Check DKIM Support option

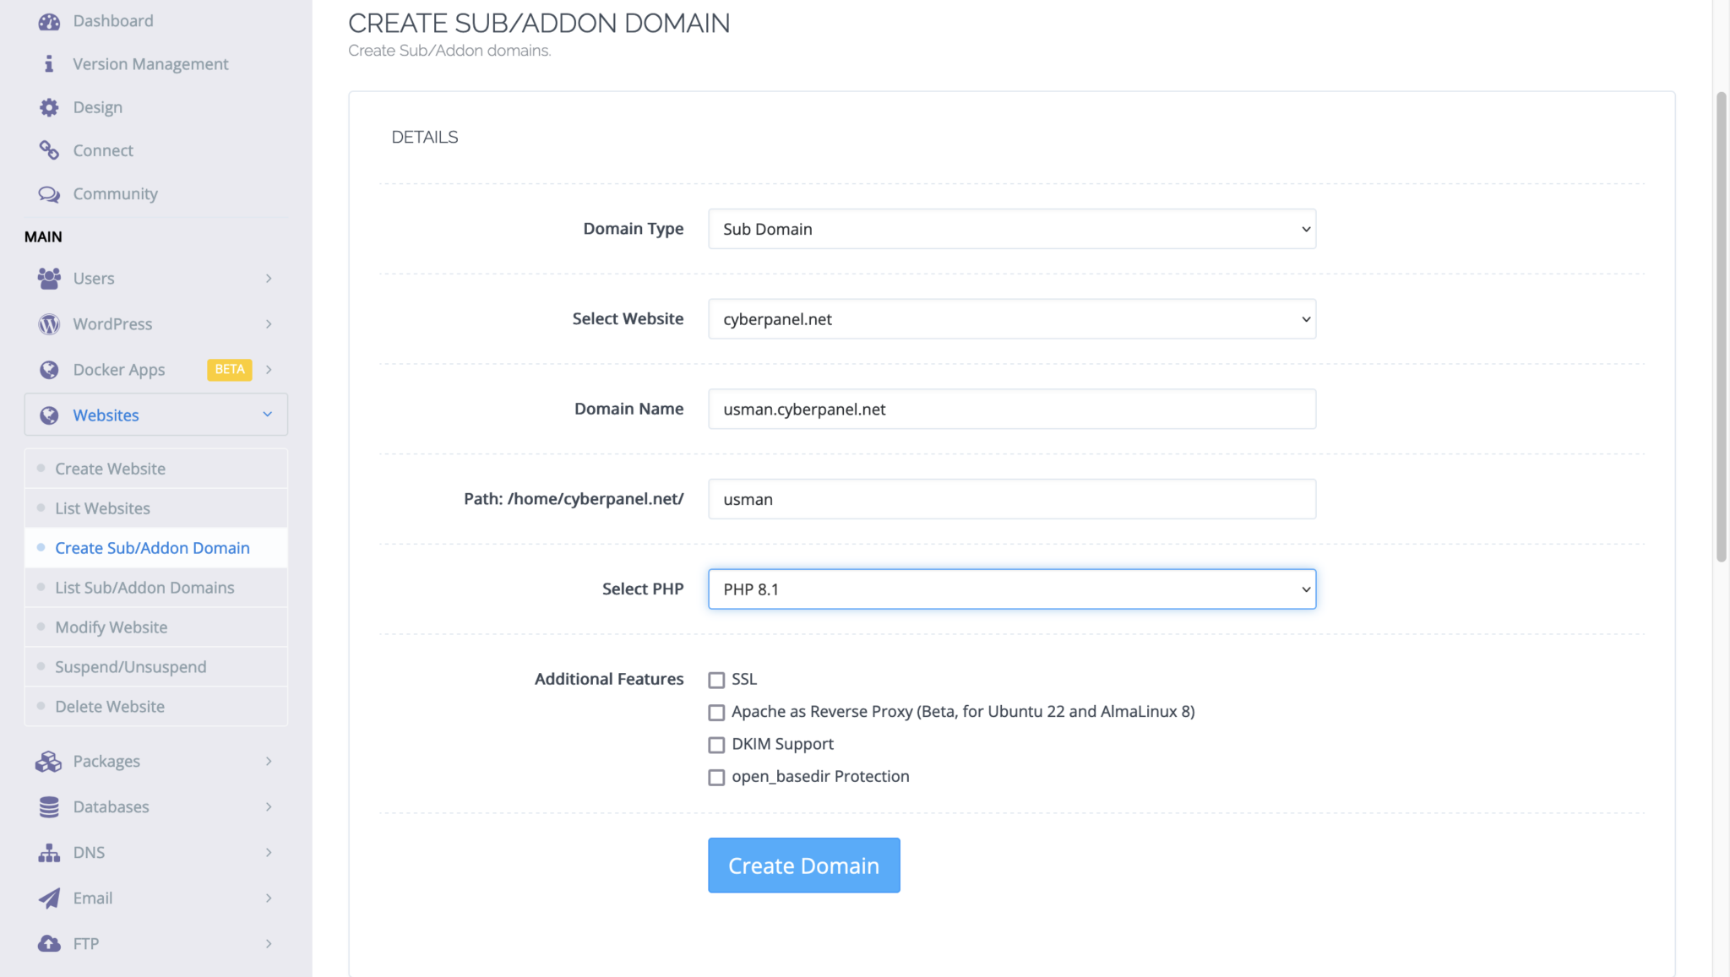[x=716, y=744]
